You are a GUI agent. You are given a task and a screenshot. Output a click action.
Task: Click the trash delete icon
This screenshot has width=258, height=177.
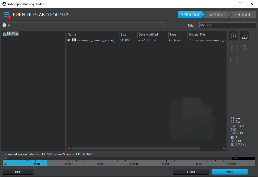pos(233,48)
